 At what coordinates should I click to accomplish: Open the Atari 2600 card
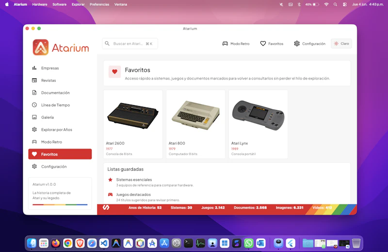[133, 124]
